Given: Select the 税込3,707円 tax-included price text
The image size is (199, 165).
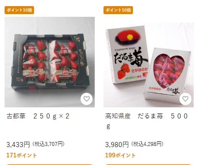Looking at the screenshot, I should [49, 144].
